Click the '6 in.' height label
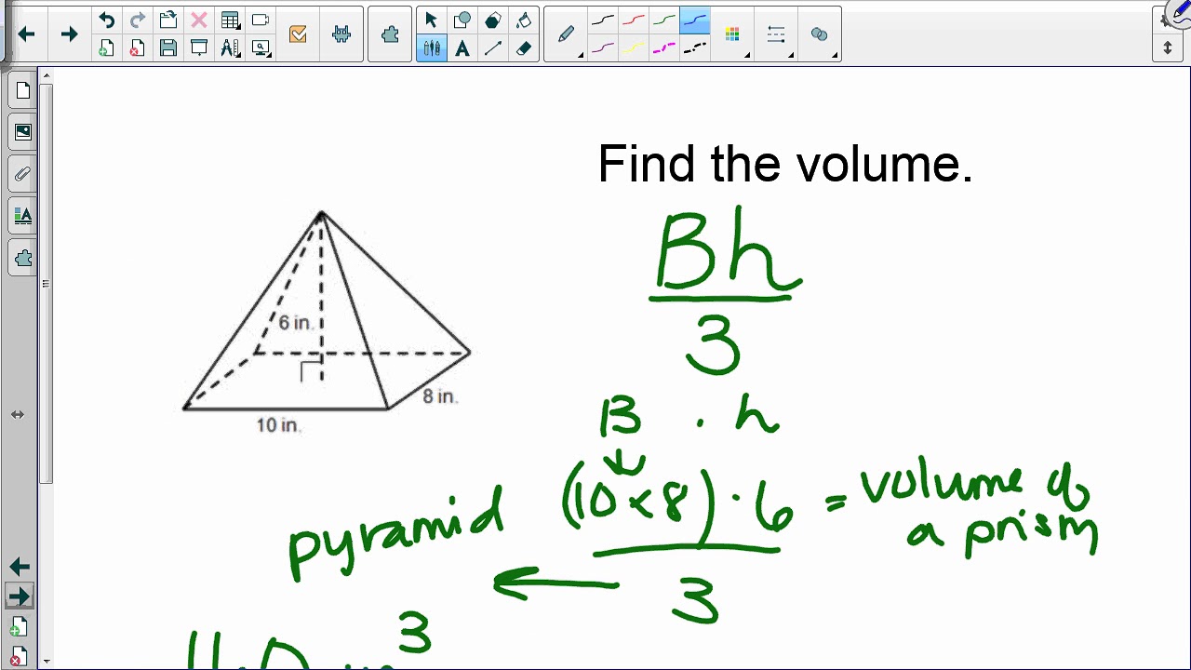This screenshot has height=670, width=1191. tap(295, 323)
